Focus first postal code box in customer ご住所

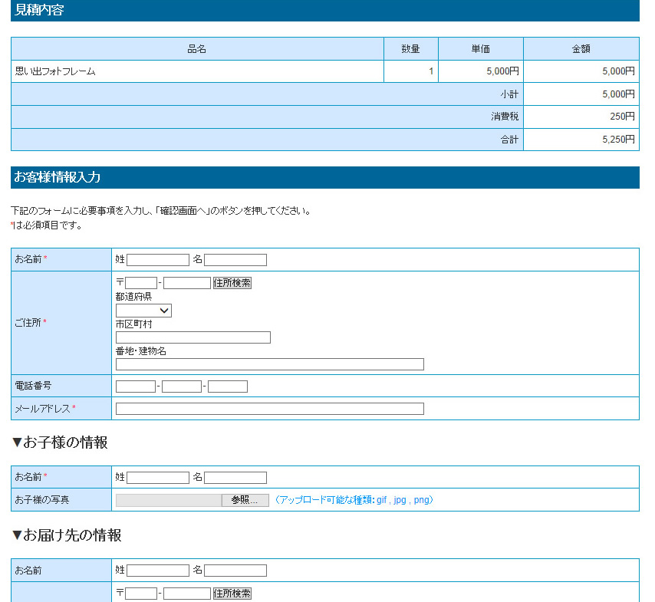[141, 283]
